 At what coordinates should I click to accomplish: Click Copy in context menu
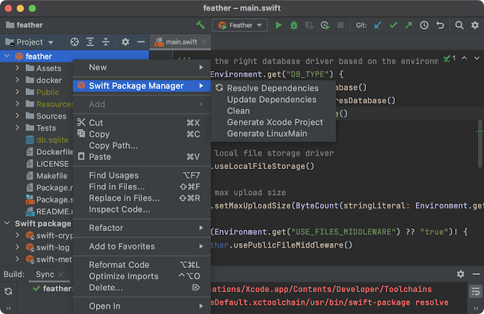tap(142, 134)
